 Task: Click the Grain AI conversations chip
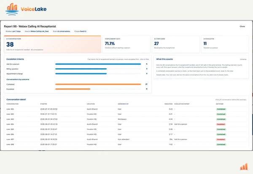[62, 31]
